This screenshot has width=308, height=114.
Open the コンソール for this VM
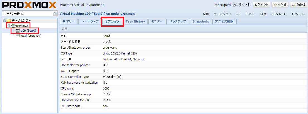[297, 14]
